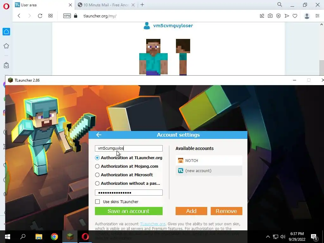324x243 pixels.
Task: Click Save an account button
Action: [x=128, y=211]
